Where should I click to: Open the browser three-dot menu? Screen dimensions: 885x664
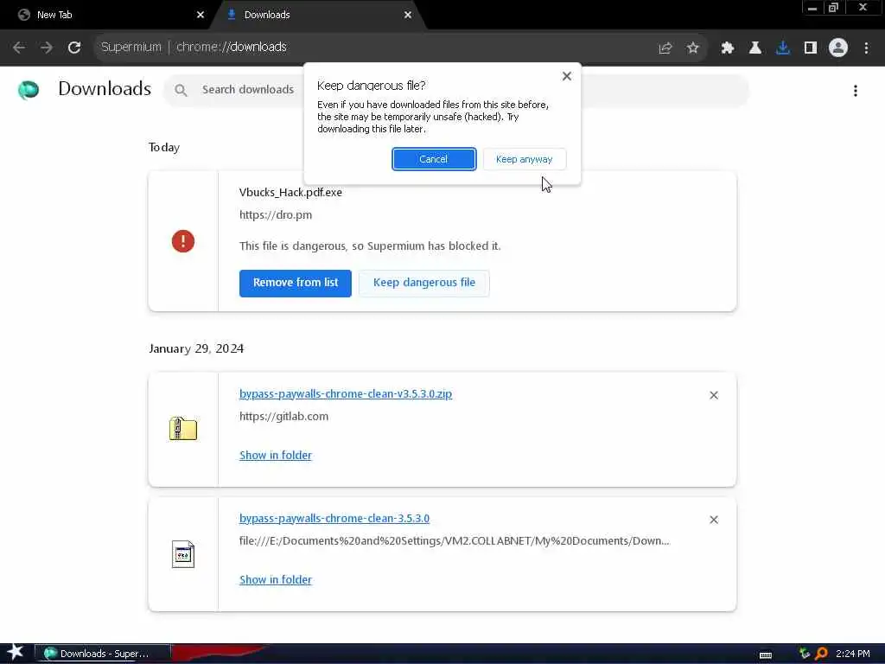(x=866, y=48)
